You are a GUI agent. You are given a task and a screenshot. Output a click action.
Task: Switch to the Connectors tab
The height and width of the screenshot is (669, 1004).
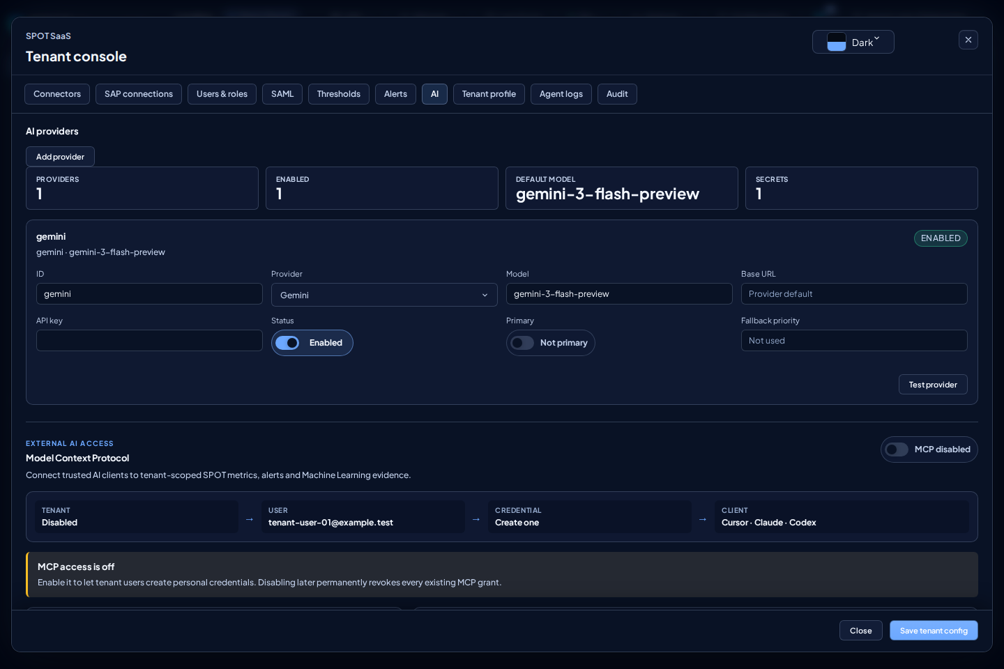point(57,94)
